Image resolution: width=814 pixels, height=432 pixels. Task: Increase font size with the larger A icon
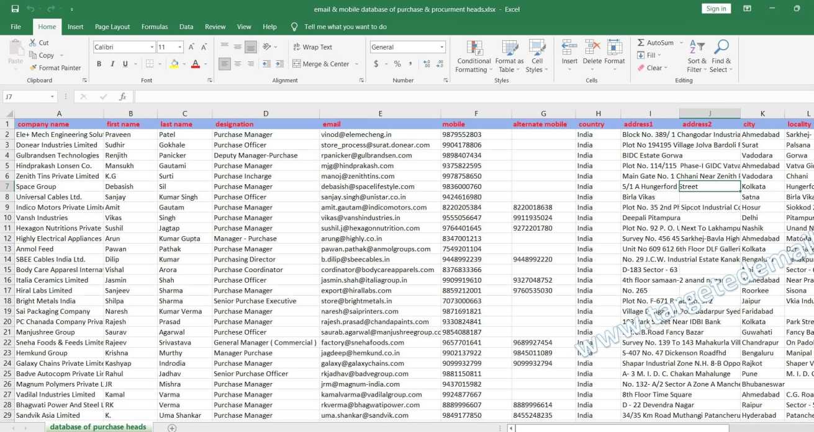(x=192, y=47)
